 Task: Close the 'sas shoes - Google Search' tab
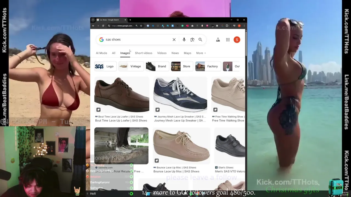coord(125,20)
